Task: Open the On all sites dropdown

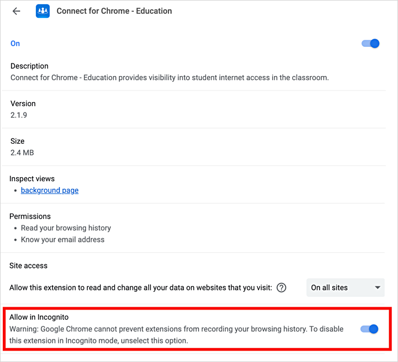Action: (x=346, y=288)
